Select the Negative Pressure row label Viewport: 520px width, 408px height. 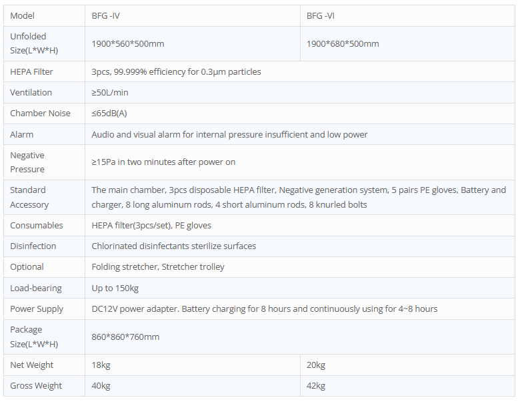(27, 162)
